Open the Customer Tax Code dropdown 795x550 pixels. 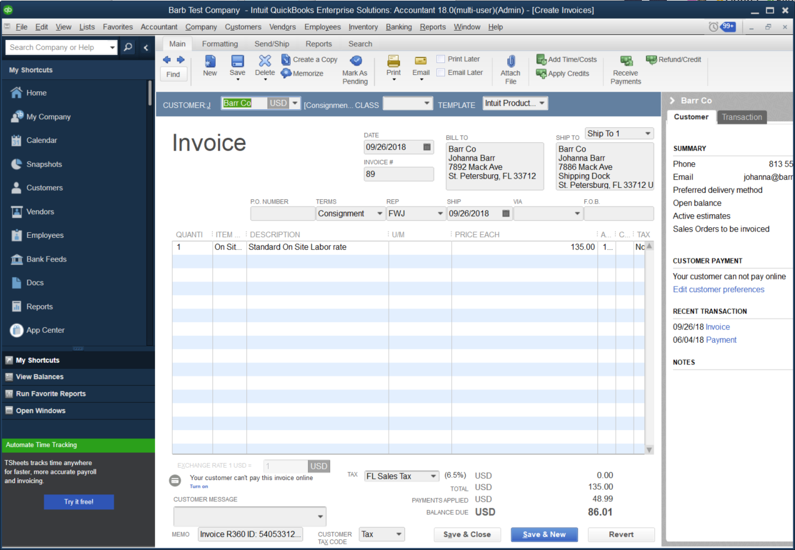pos(399,534)
